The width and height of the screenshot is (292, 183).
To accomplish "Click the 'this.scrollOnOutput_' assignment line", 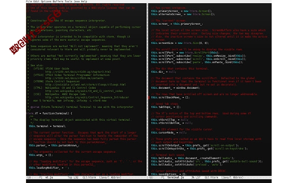I will [195, 145].
